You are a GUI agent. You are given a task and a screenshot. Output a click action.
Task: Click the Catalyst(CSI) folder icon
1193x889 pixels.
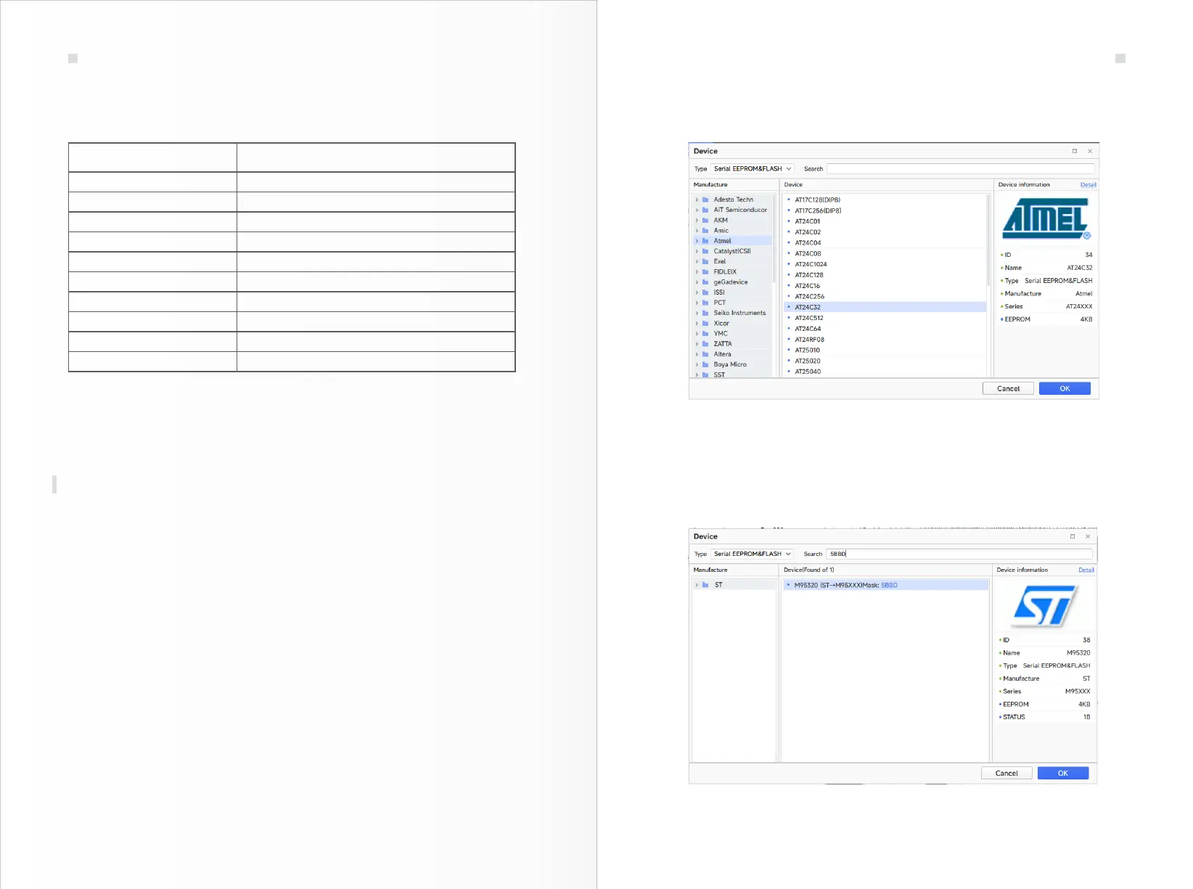pyautogui.click(x=705, y=251)
